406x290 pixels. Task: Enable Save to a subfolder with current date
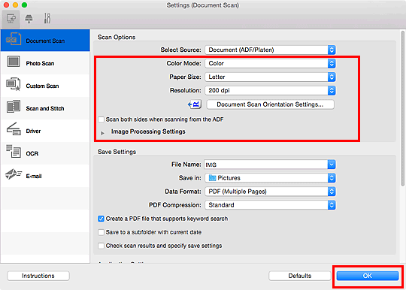[x=101, y=232]
